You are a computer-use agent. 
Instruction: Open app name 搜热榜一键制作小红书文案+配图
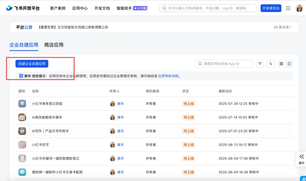coord(57,172)
